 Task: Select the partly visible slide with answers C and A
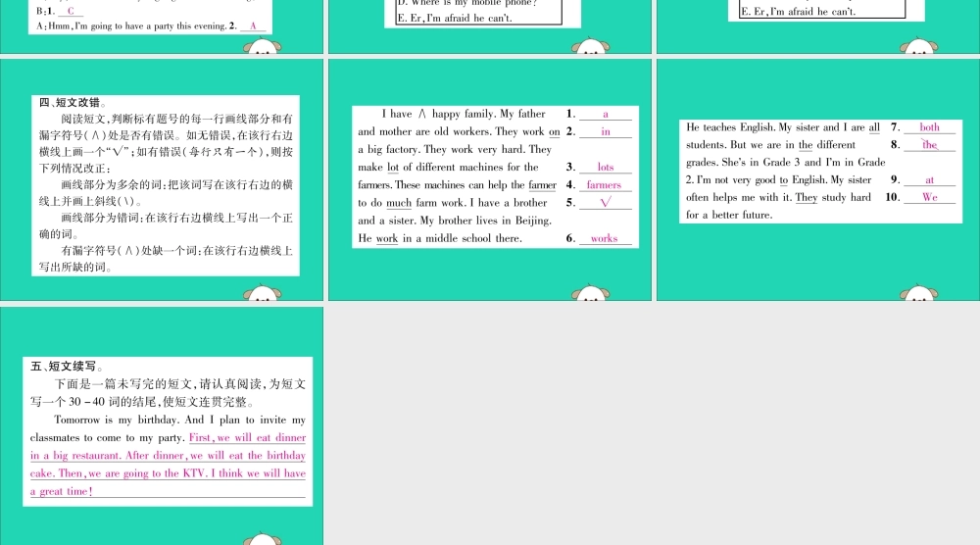coord(162,26)
